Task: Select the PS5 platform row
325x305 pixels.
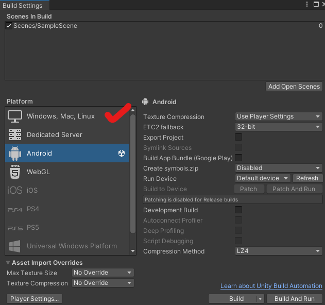Action: click(67, 227)
